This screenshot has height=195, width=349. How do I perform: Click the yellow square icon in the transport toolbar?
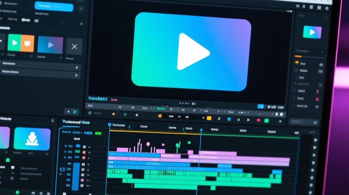pos(209,118)
